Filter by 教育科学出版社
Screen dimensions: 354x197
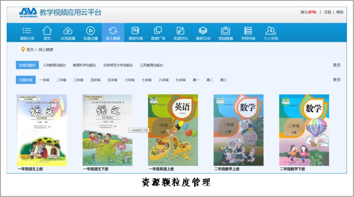[x=85, y=65]
